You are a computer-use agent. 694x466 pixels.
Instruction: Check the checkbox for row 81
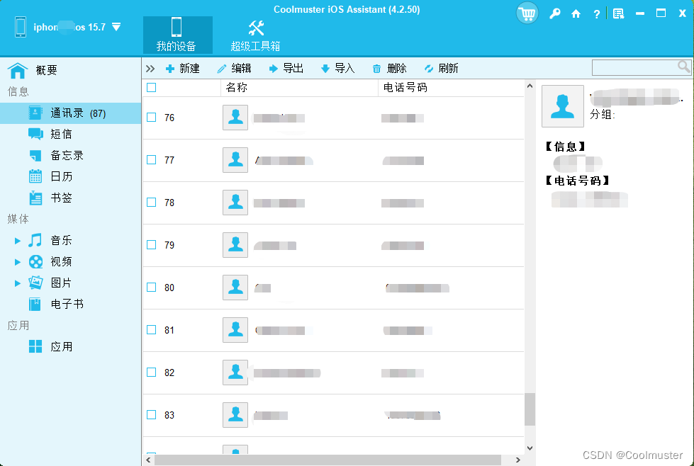point(152,329)
